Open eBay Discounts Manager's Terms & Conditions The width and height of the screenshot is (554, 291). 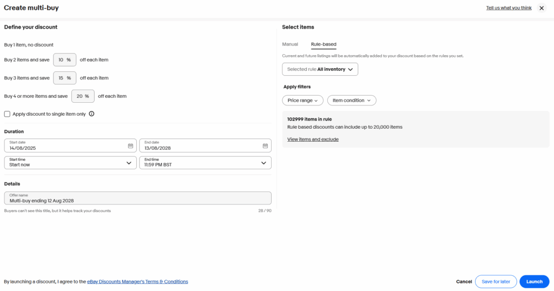click(137, 281)
